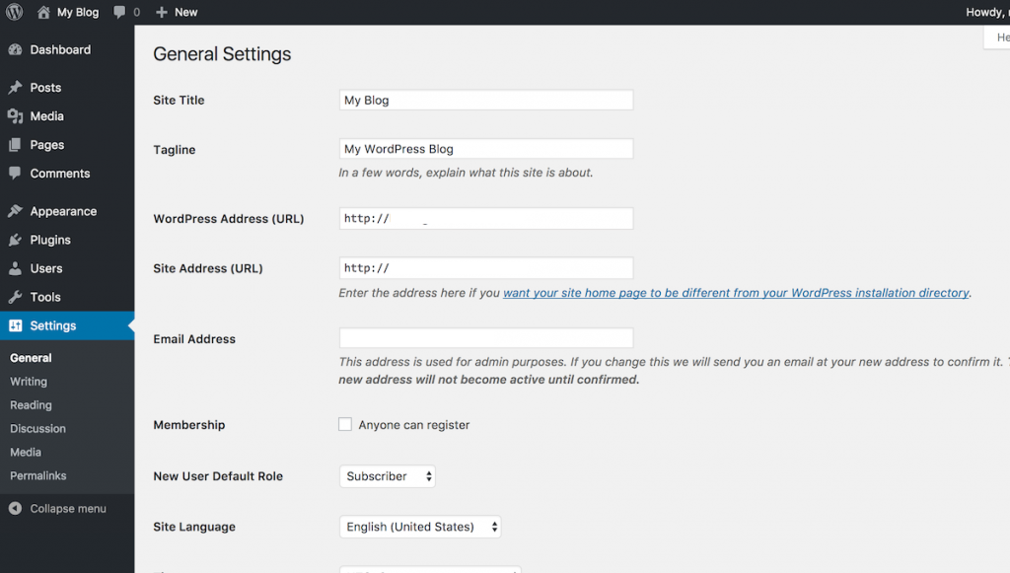Enable Anyone can register checkbox

click(x=345, y=424)
